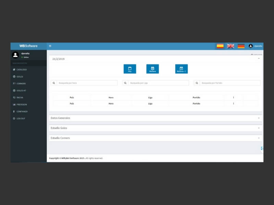Switch language using the Spanish flag
Viewport: 274px width, 205px height.
(x=220, y=46)
